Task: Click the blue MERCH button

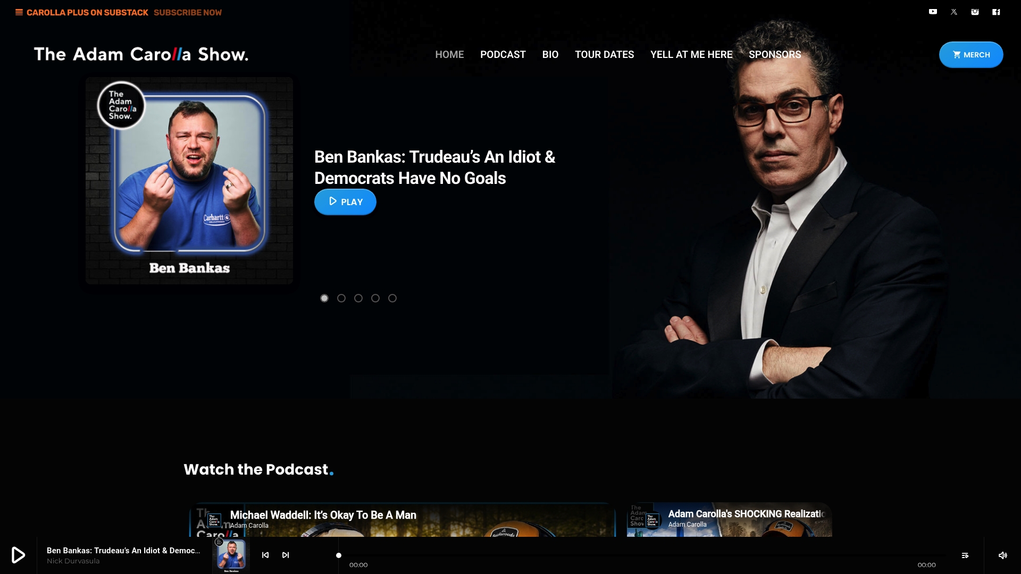Action: point(971,55)
